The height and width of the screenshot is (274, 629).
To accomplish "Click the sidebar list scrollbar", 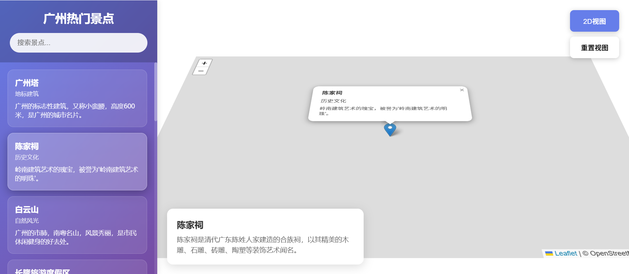I will tap(156, 92).
